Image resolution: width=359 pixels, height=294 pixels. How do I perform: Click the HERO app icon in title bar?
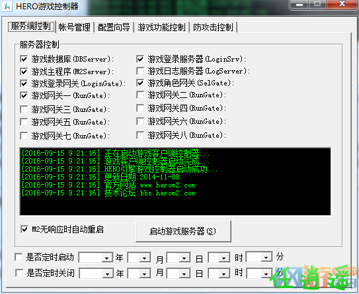click(7, 7)
